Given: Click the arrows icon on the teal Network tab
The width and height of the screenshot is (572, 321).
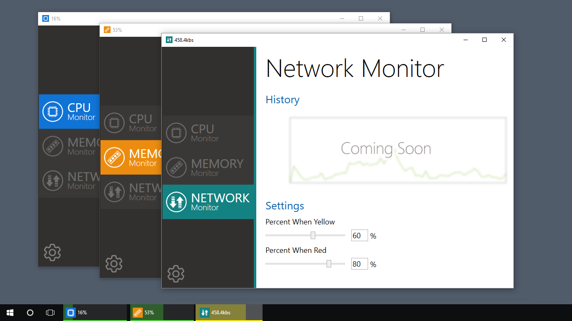Looking at the screenshot, I should [176, 202].
